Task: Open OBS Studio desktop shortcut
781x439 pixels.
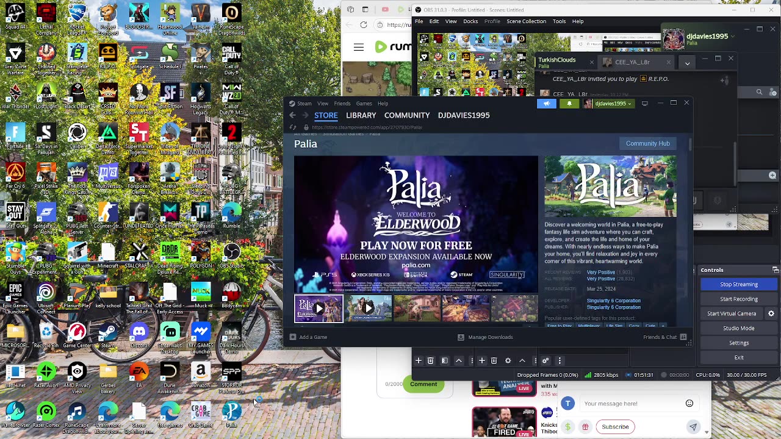Action: click(232, 256)
